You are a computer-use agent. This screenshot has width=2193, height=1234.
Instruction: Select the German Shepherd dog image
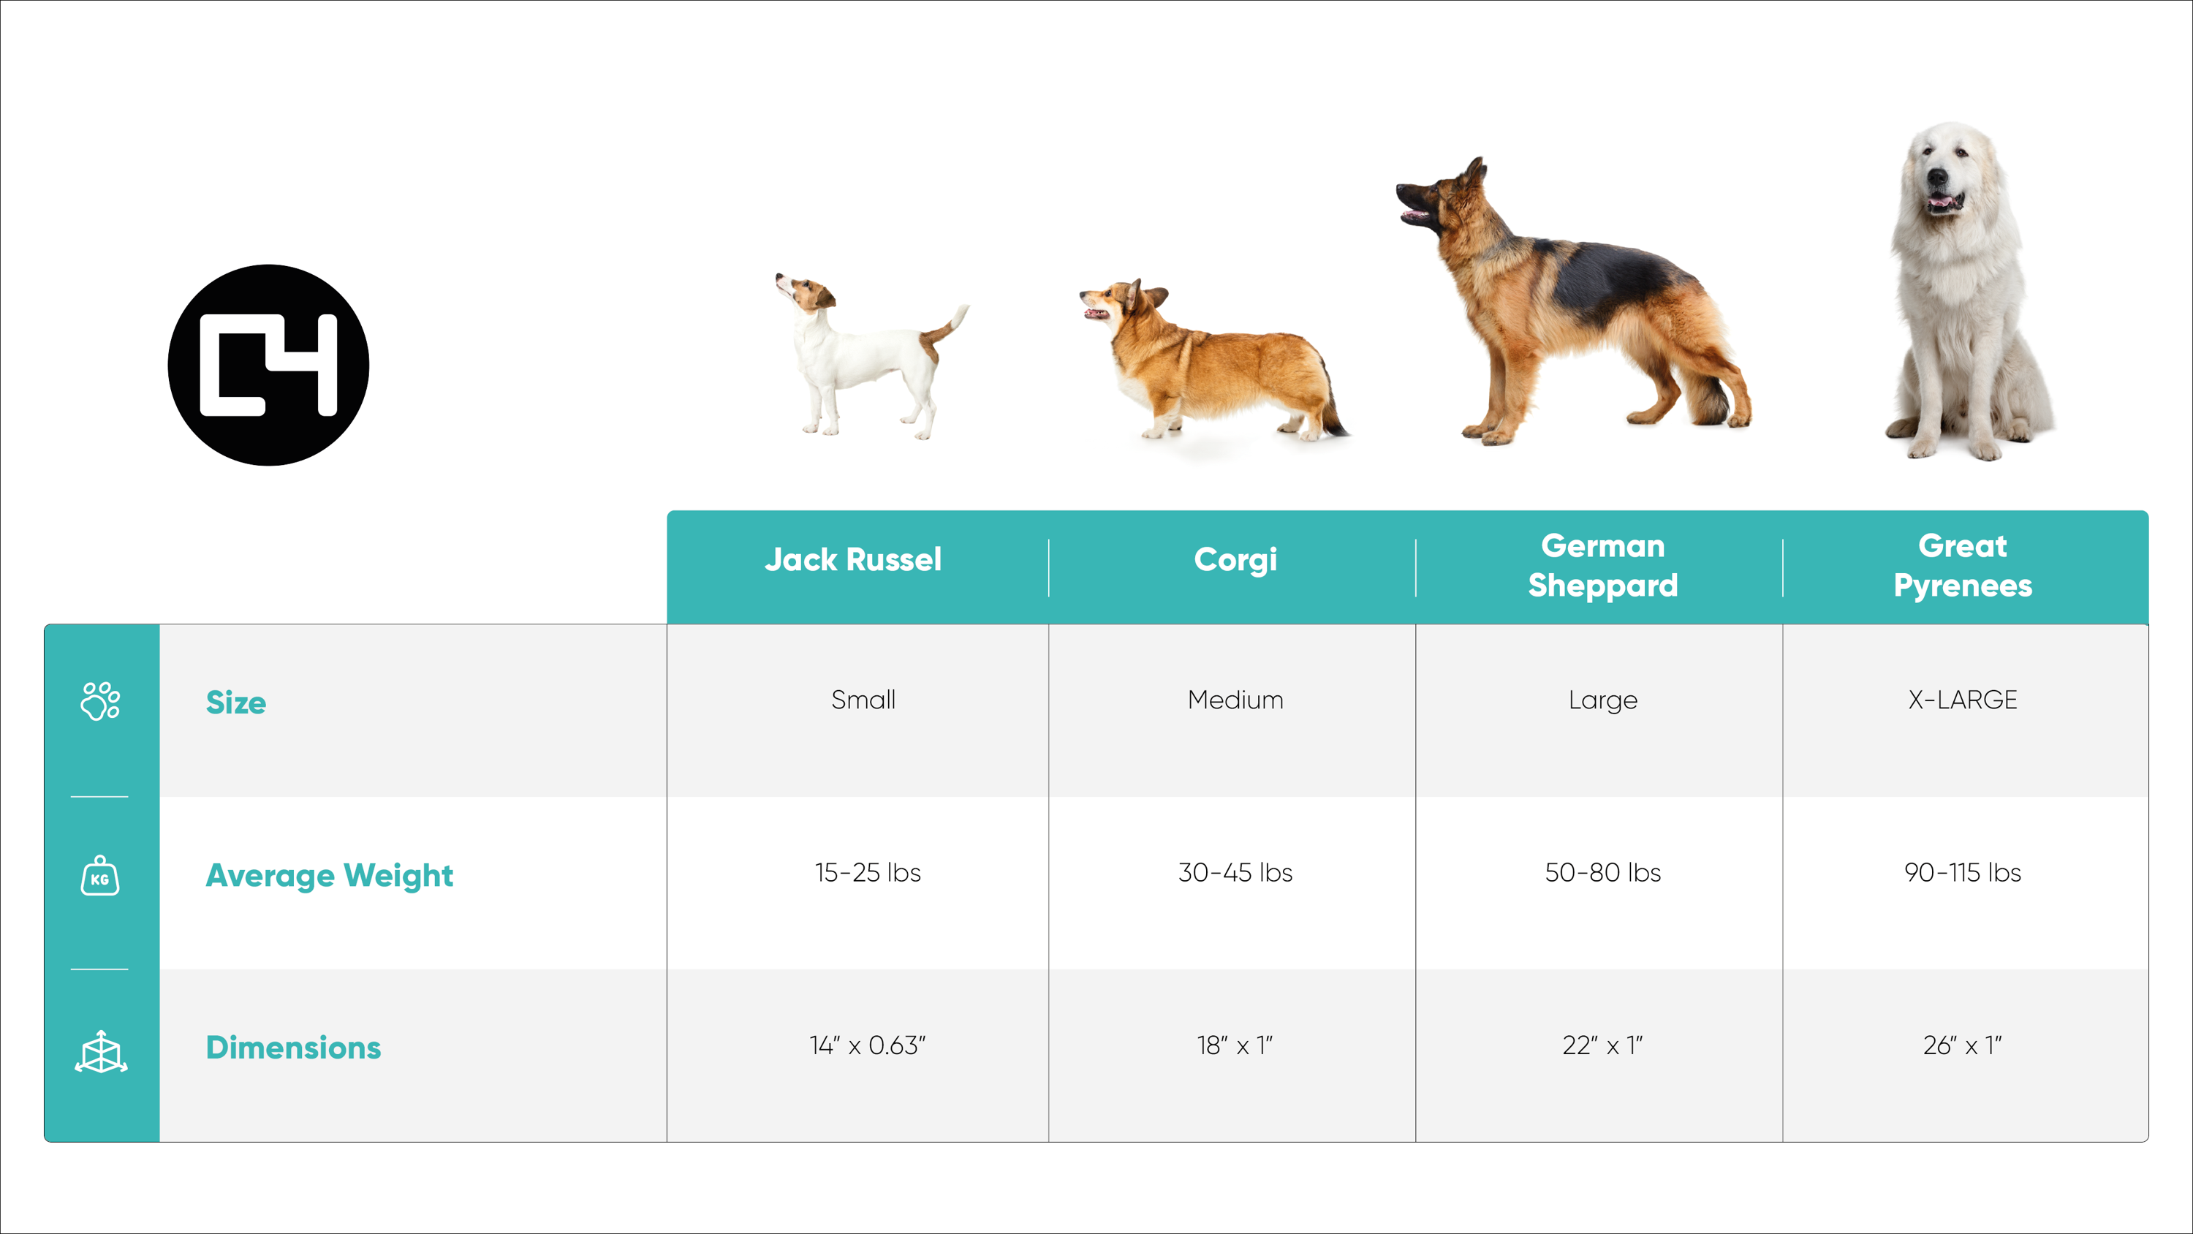pyautogui.click(x=1573, y=300)
